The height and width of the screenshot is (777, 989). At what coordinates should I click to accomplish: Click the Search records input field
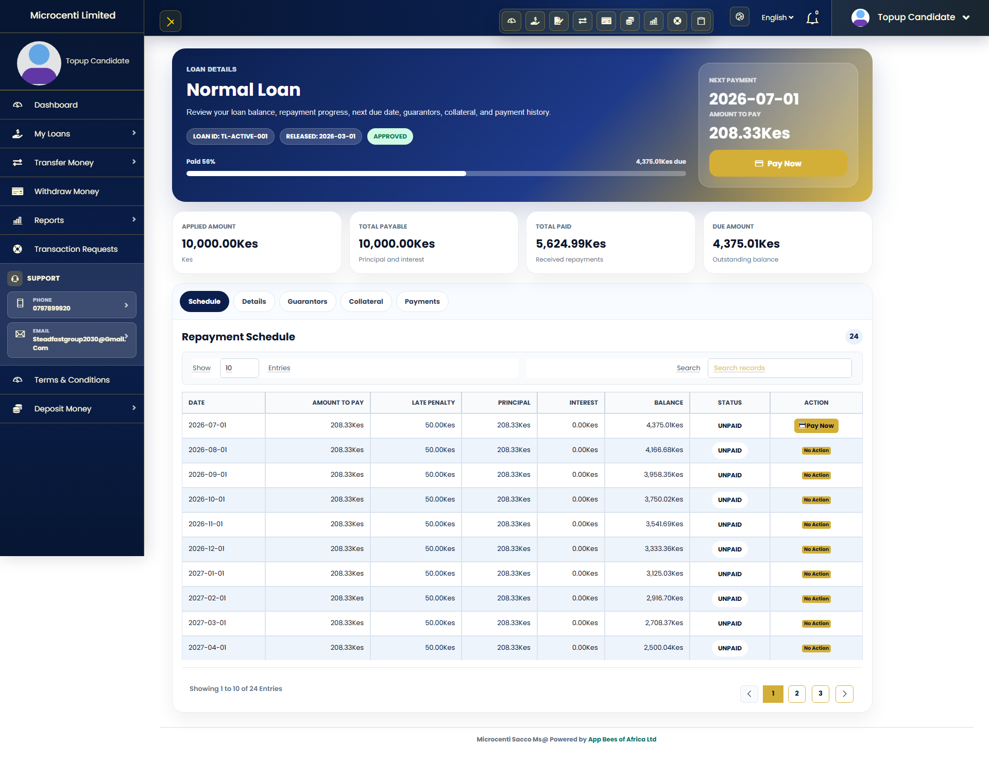(x=780, y=368)
